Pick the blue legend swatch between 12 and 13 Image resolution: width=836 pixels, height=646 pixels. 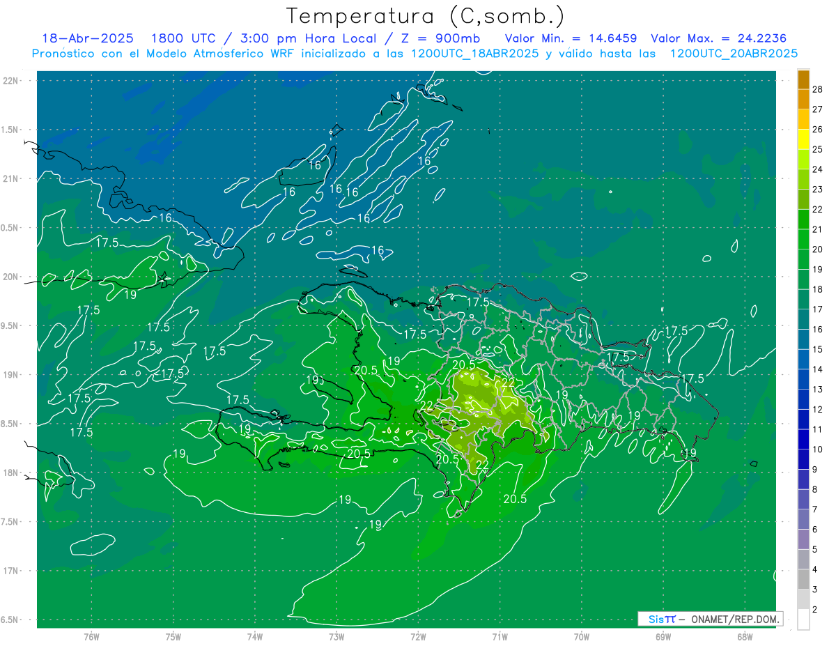pos(803,399)
